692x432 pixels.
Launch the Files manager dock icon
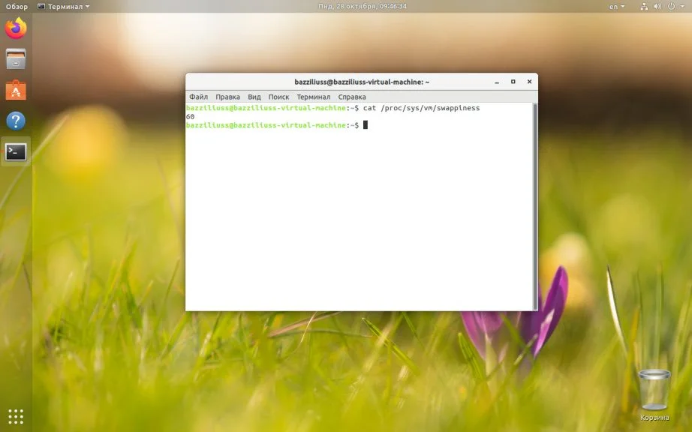tap(16, 59)
